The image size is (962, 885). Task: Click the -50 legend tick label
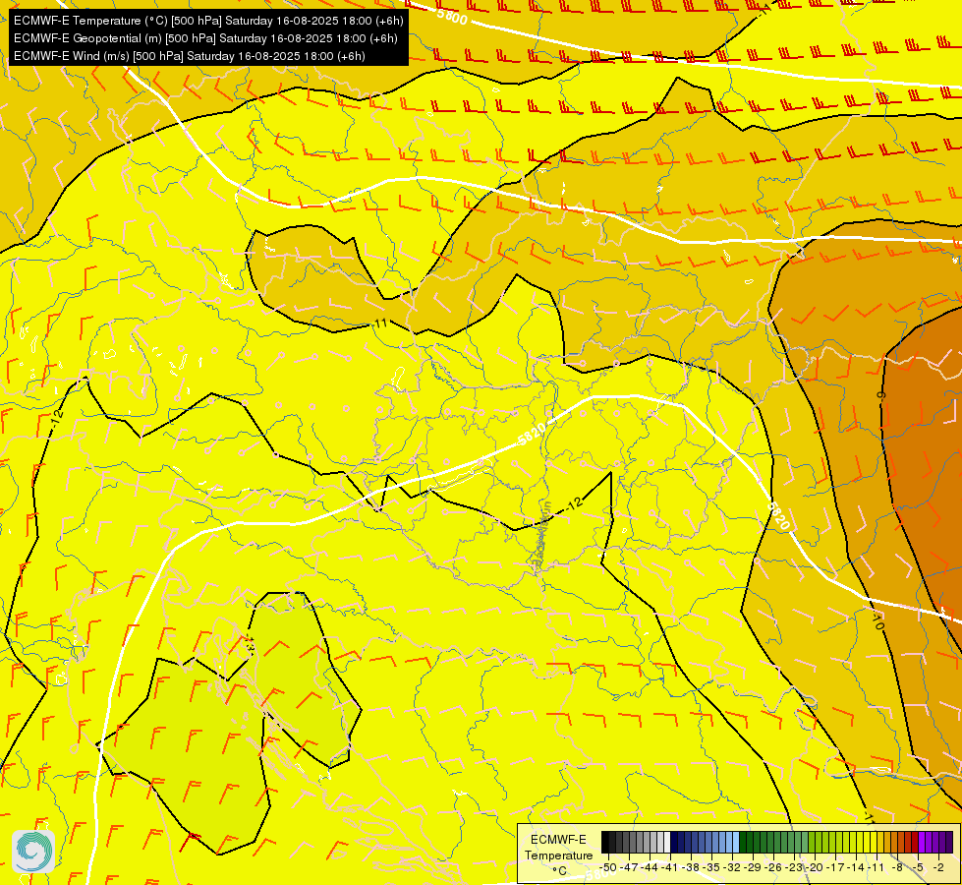607,868
